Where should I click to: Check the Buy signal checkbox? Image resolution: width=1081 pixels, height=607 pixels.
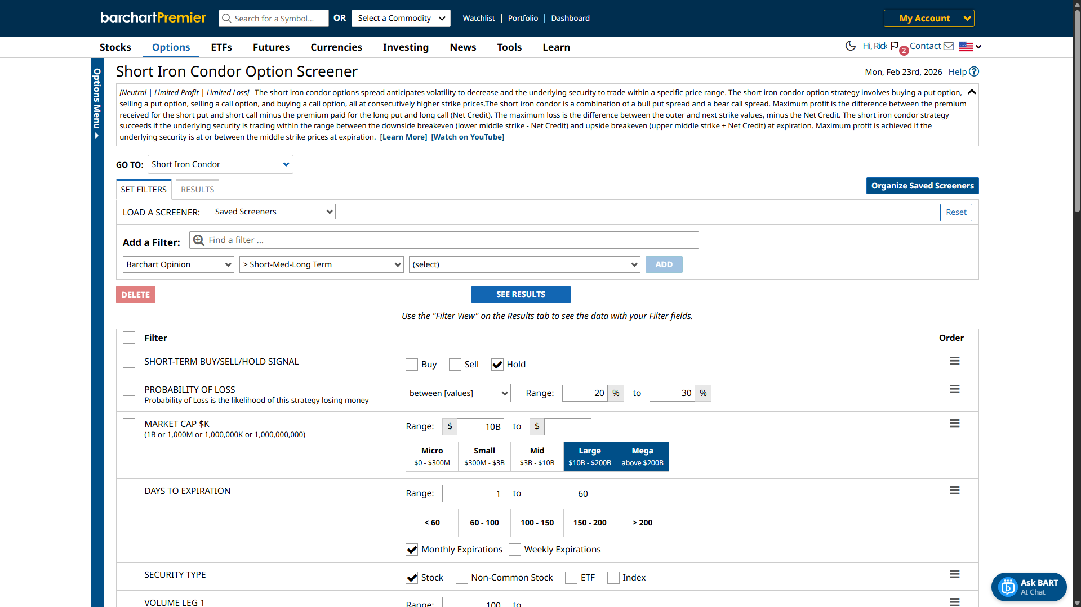(x=412, y=365)
